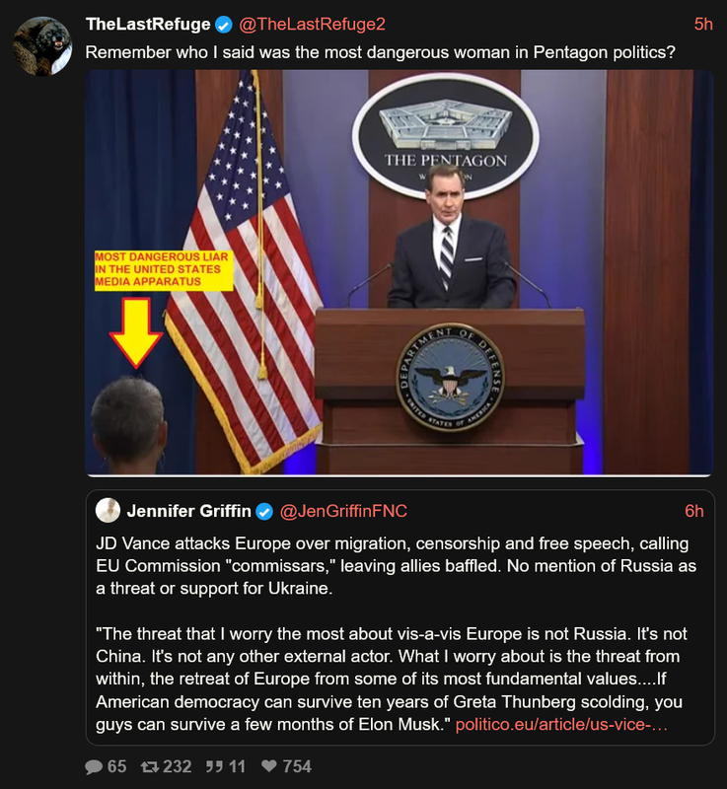
Task: Open the quoted JD Vance tweet text
Action: pos(396,634)
